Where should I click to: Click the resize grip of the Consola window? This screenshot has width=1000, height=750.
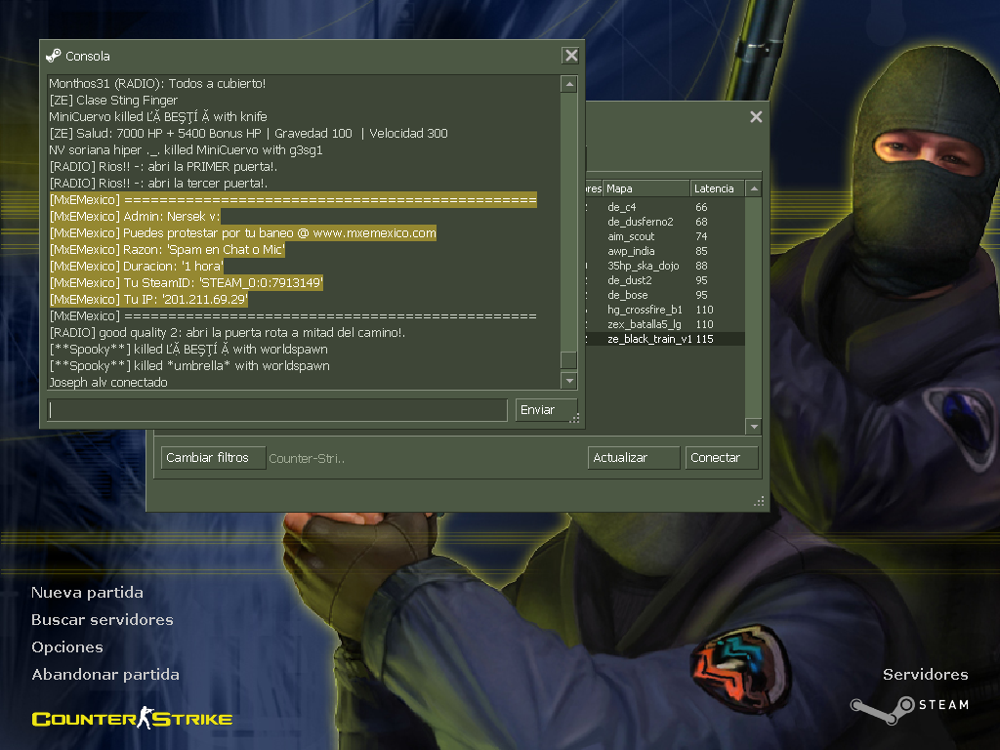click(574, 418)
